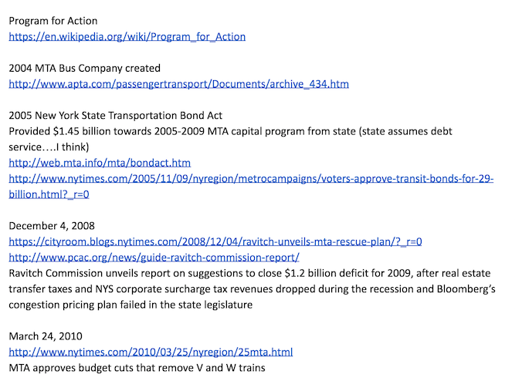This screenshot has height=388, width=522.
Task: Open the 2005 nytimes voters-approve-transit-bonds link
Action: pyautogui.click(x=251, y=179)
